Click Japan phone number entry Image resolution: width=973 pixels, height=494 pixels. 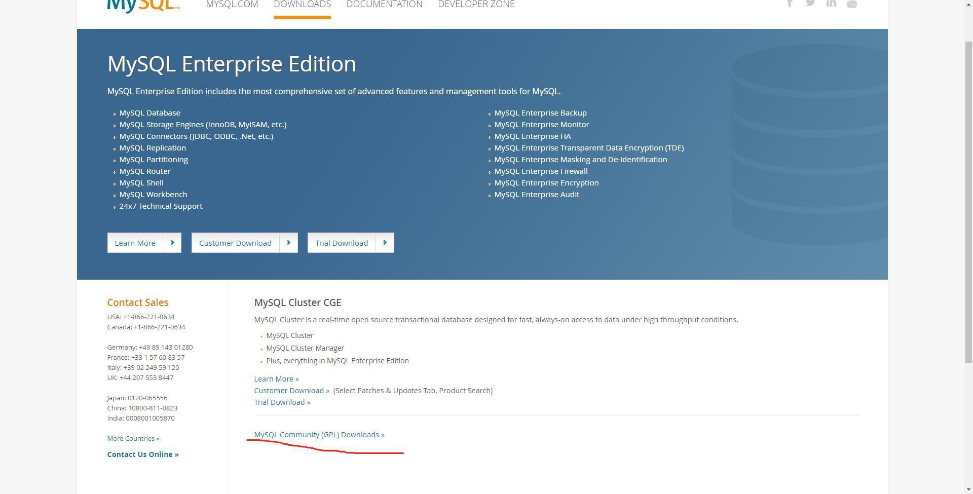(x=137, y=398)
